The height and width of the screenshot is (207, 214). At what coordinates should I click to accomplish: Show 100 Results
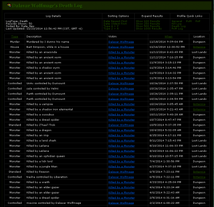pos(148,21)
